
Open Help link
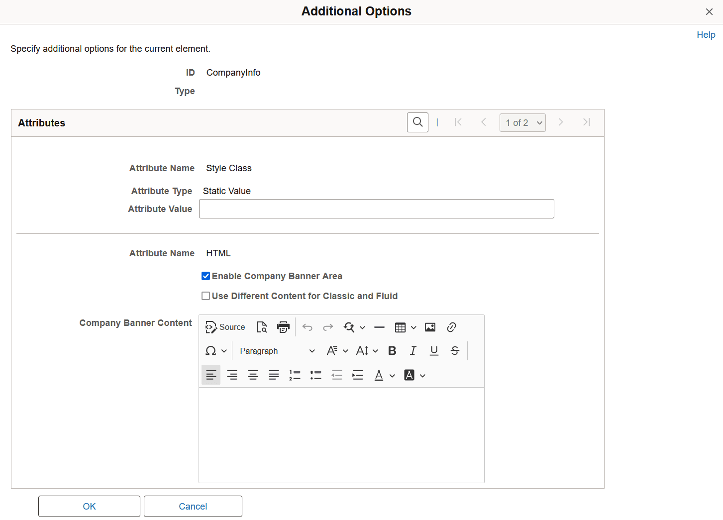706,35
